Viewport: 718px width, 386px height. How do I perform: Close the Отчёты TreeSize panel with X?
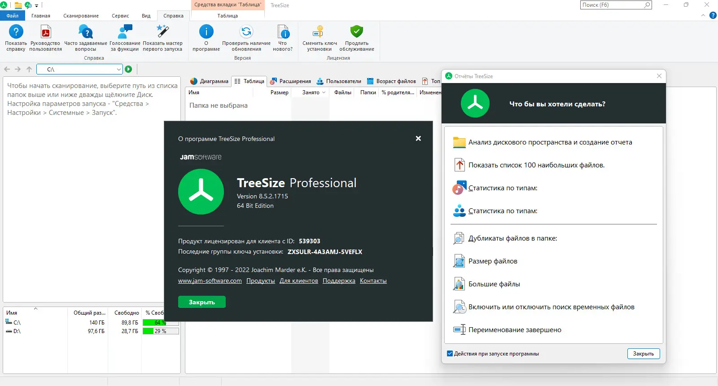[659, 76]
